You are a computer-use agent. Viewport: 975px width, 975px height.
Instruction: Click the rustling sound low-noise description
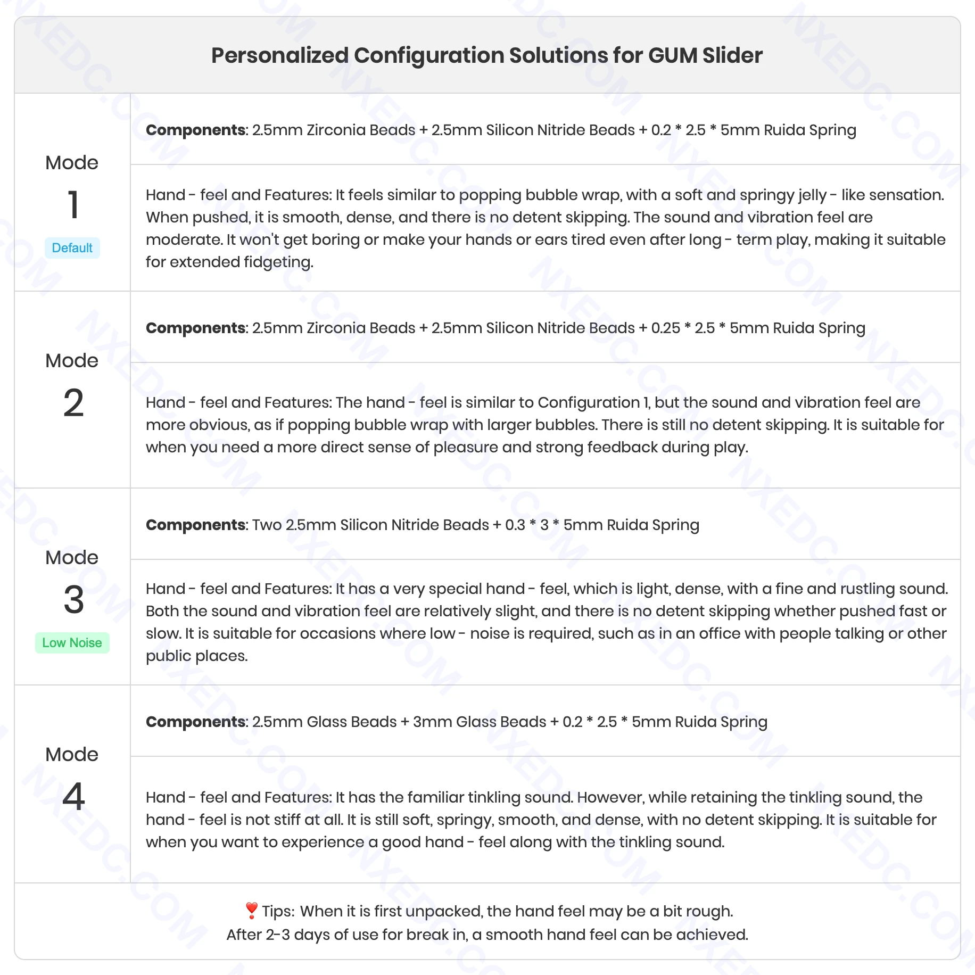pos(546,622)
